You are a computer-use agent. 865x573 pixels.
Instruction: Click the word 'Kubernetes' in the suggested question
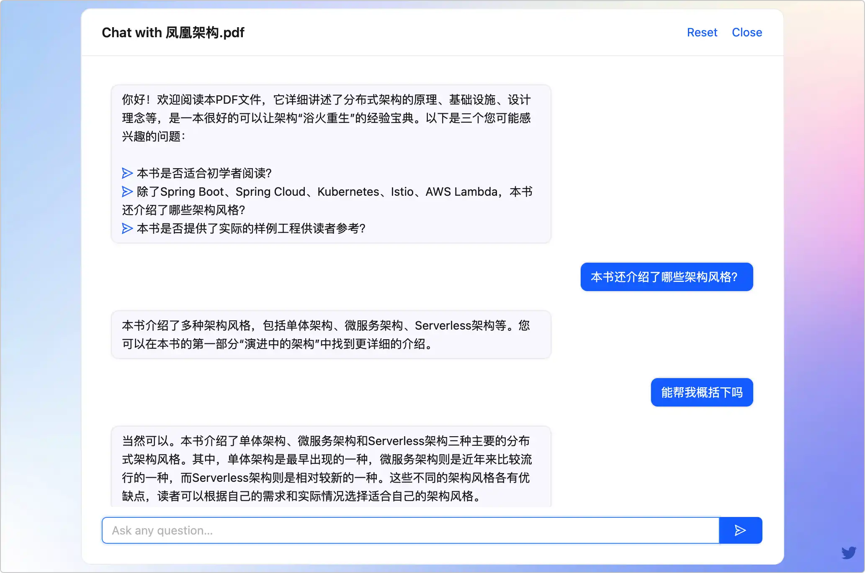(348, 192)
